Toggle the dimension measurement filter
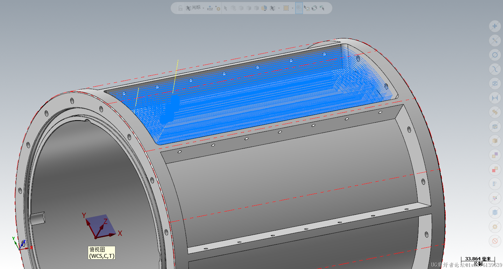 (x=495, y=98)
